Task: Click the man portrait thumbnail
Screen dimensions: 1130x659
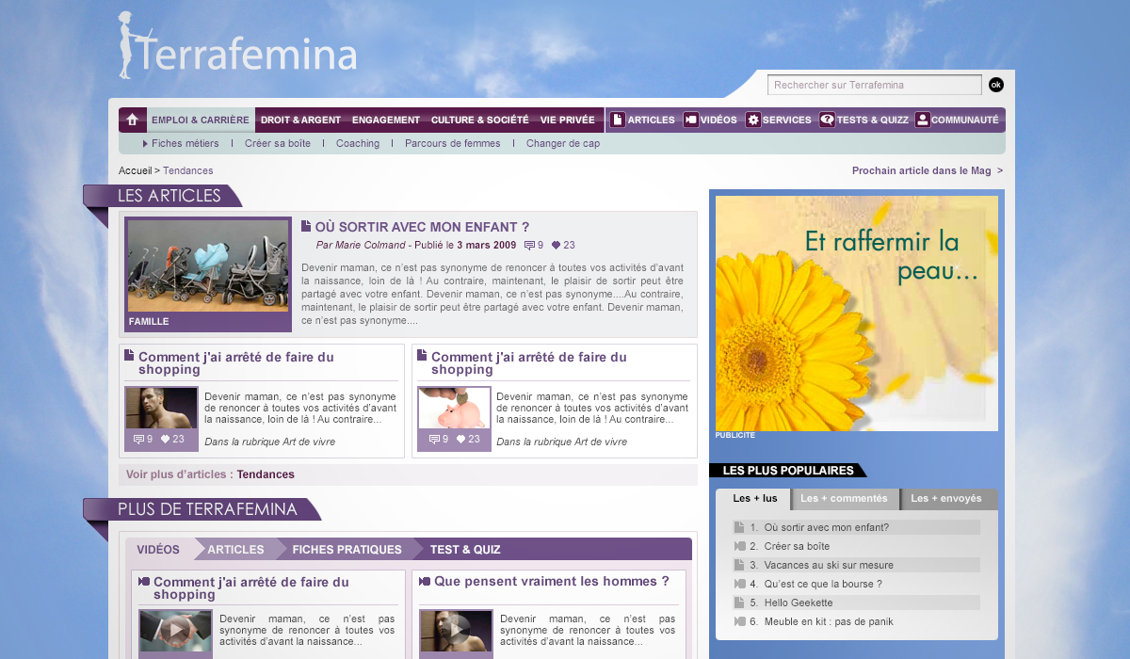Action: coord(161,408)
